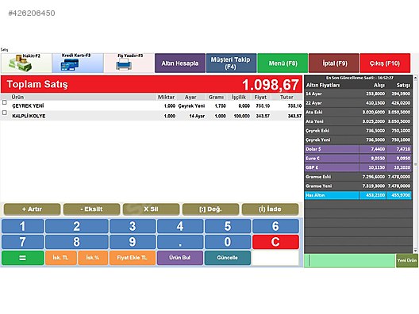Remove item with X Sil button

tap(151, 209)
